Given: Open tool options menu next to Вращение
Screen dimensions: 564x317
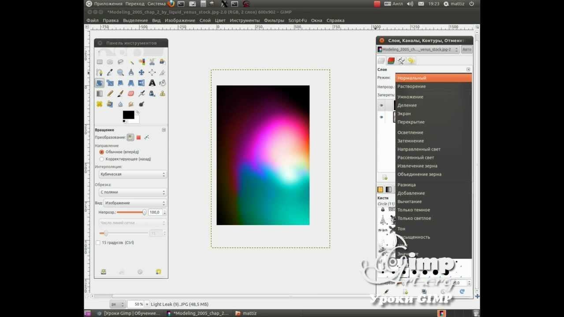Looking at the screenshot, I should coord(164,130).
